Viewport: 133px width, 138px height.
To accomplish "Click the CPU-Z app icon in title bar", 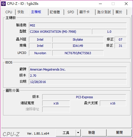I will click(x=3, y=4).
